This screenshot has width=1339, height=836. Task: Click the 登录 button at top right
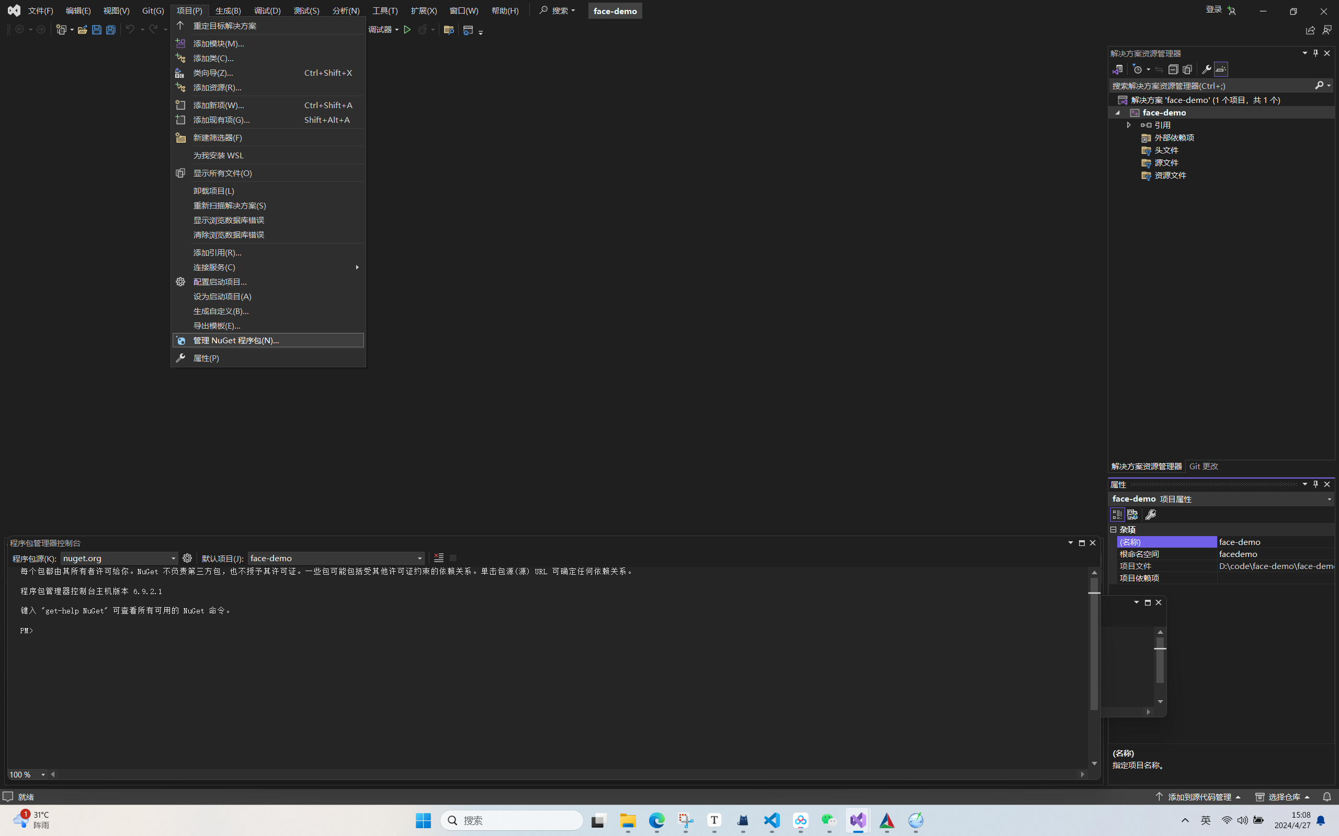(x=1215, y=9)
